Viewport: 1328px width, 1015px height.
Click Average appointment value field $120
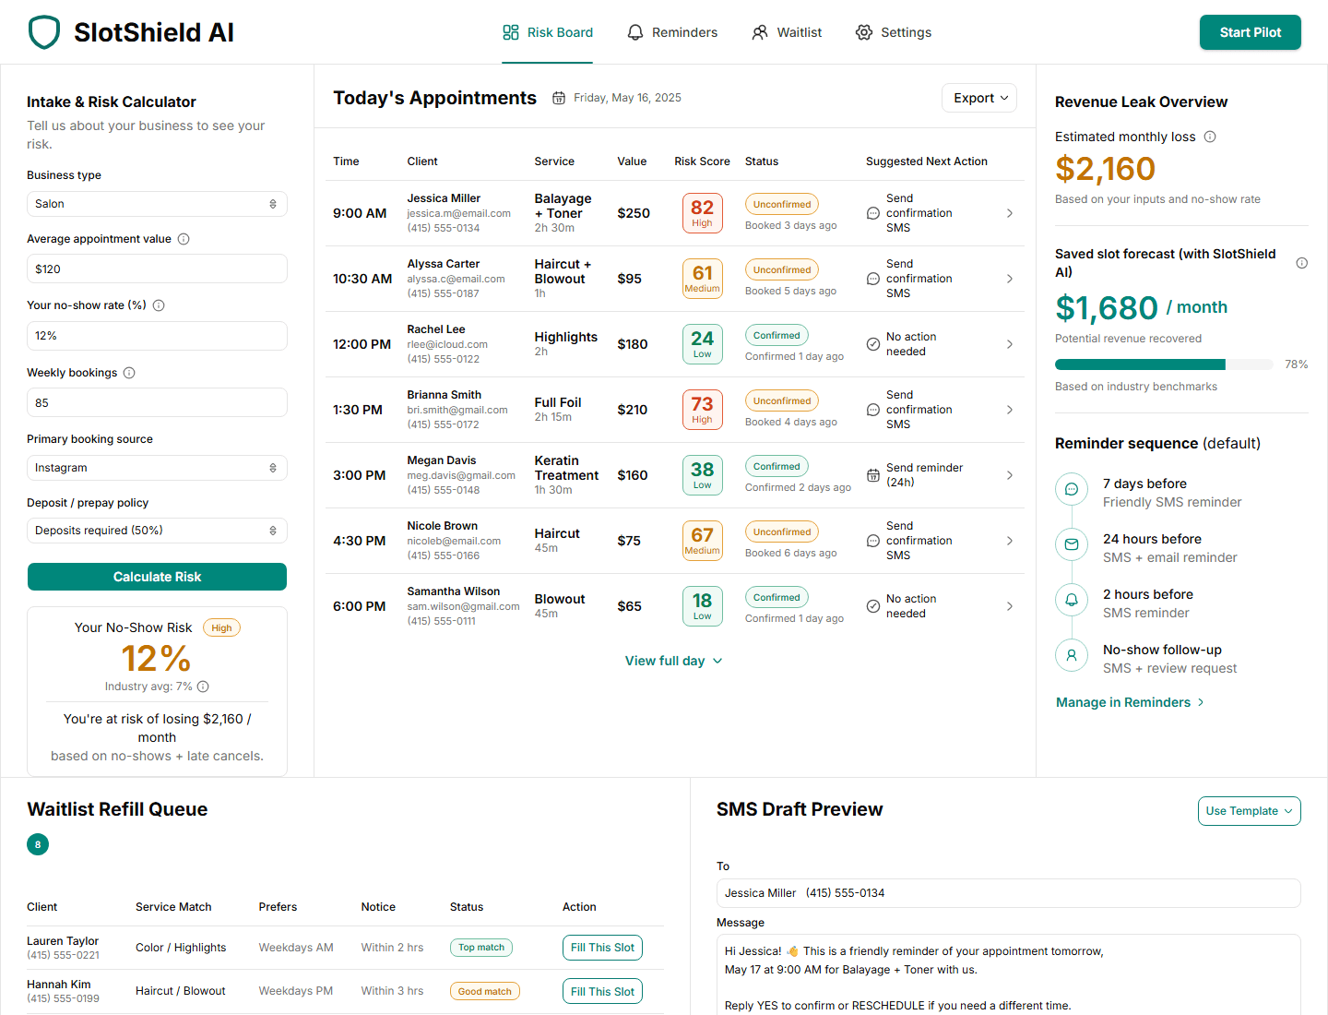[x=157, y=269]
